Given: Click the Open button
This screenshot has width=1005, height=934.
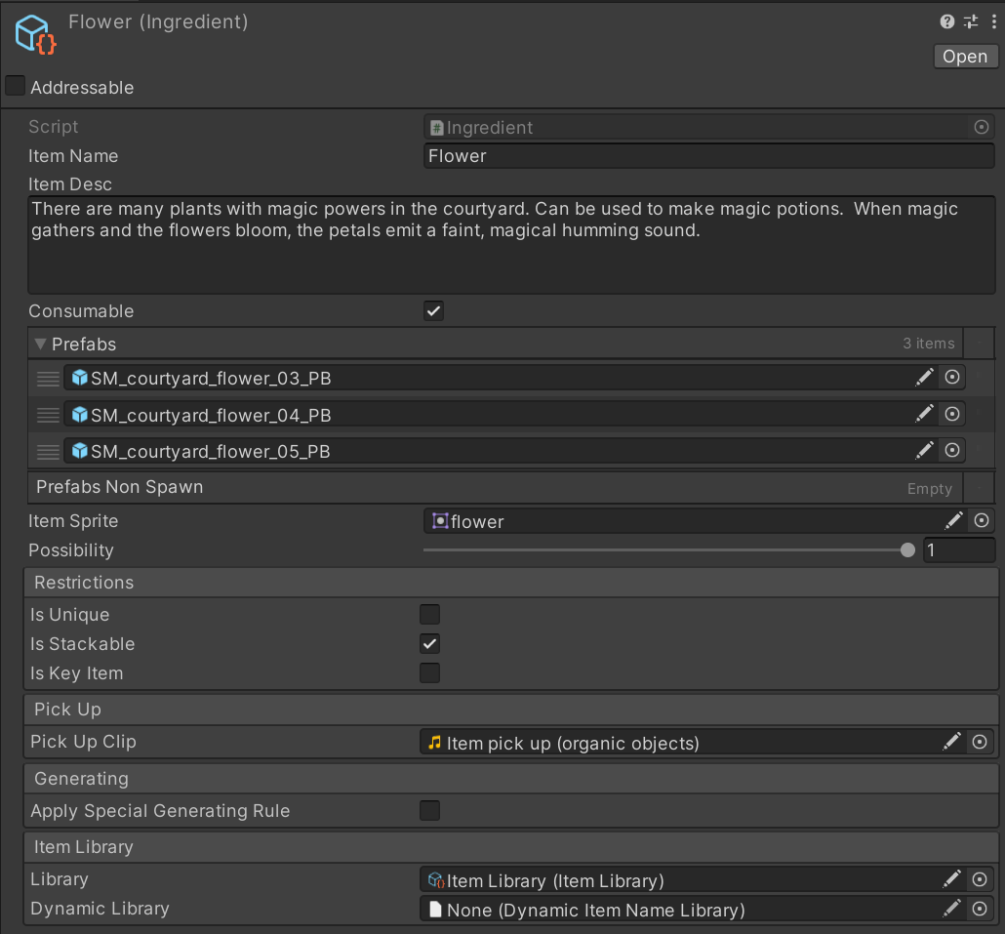Looking at the screenshot, I should [964, 57].
